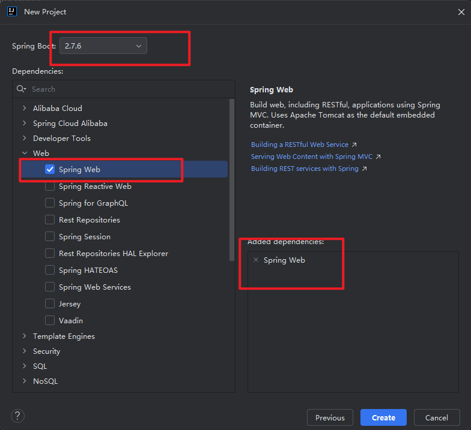Collapse the Web group
This screenshot has height=430, width=471.
click(25, 154)
